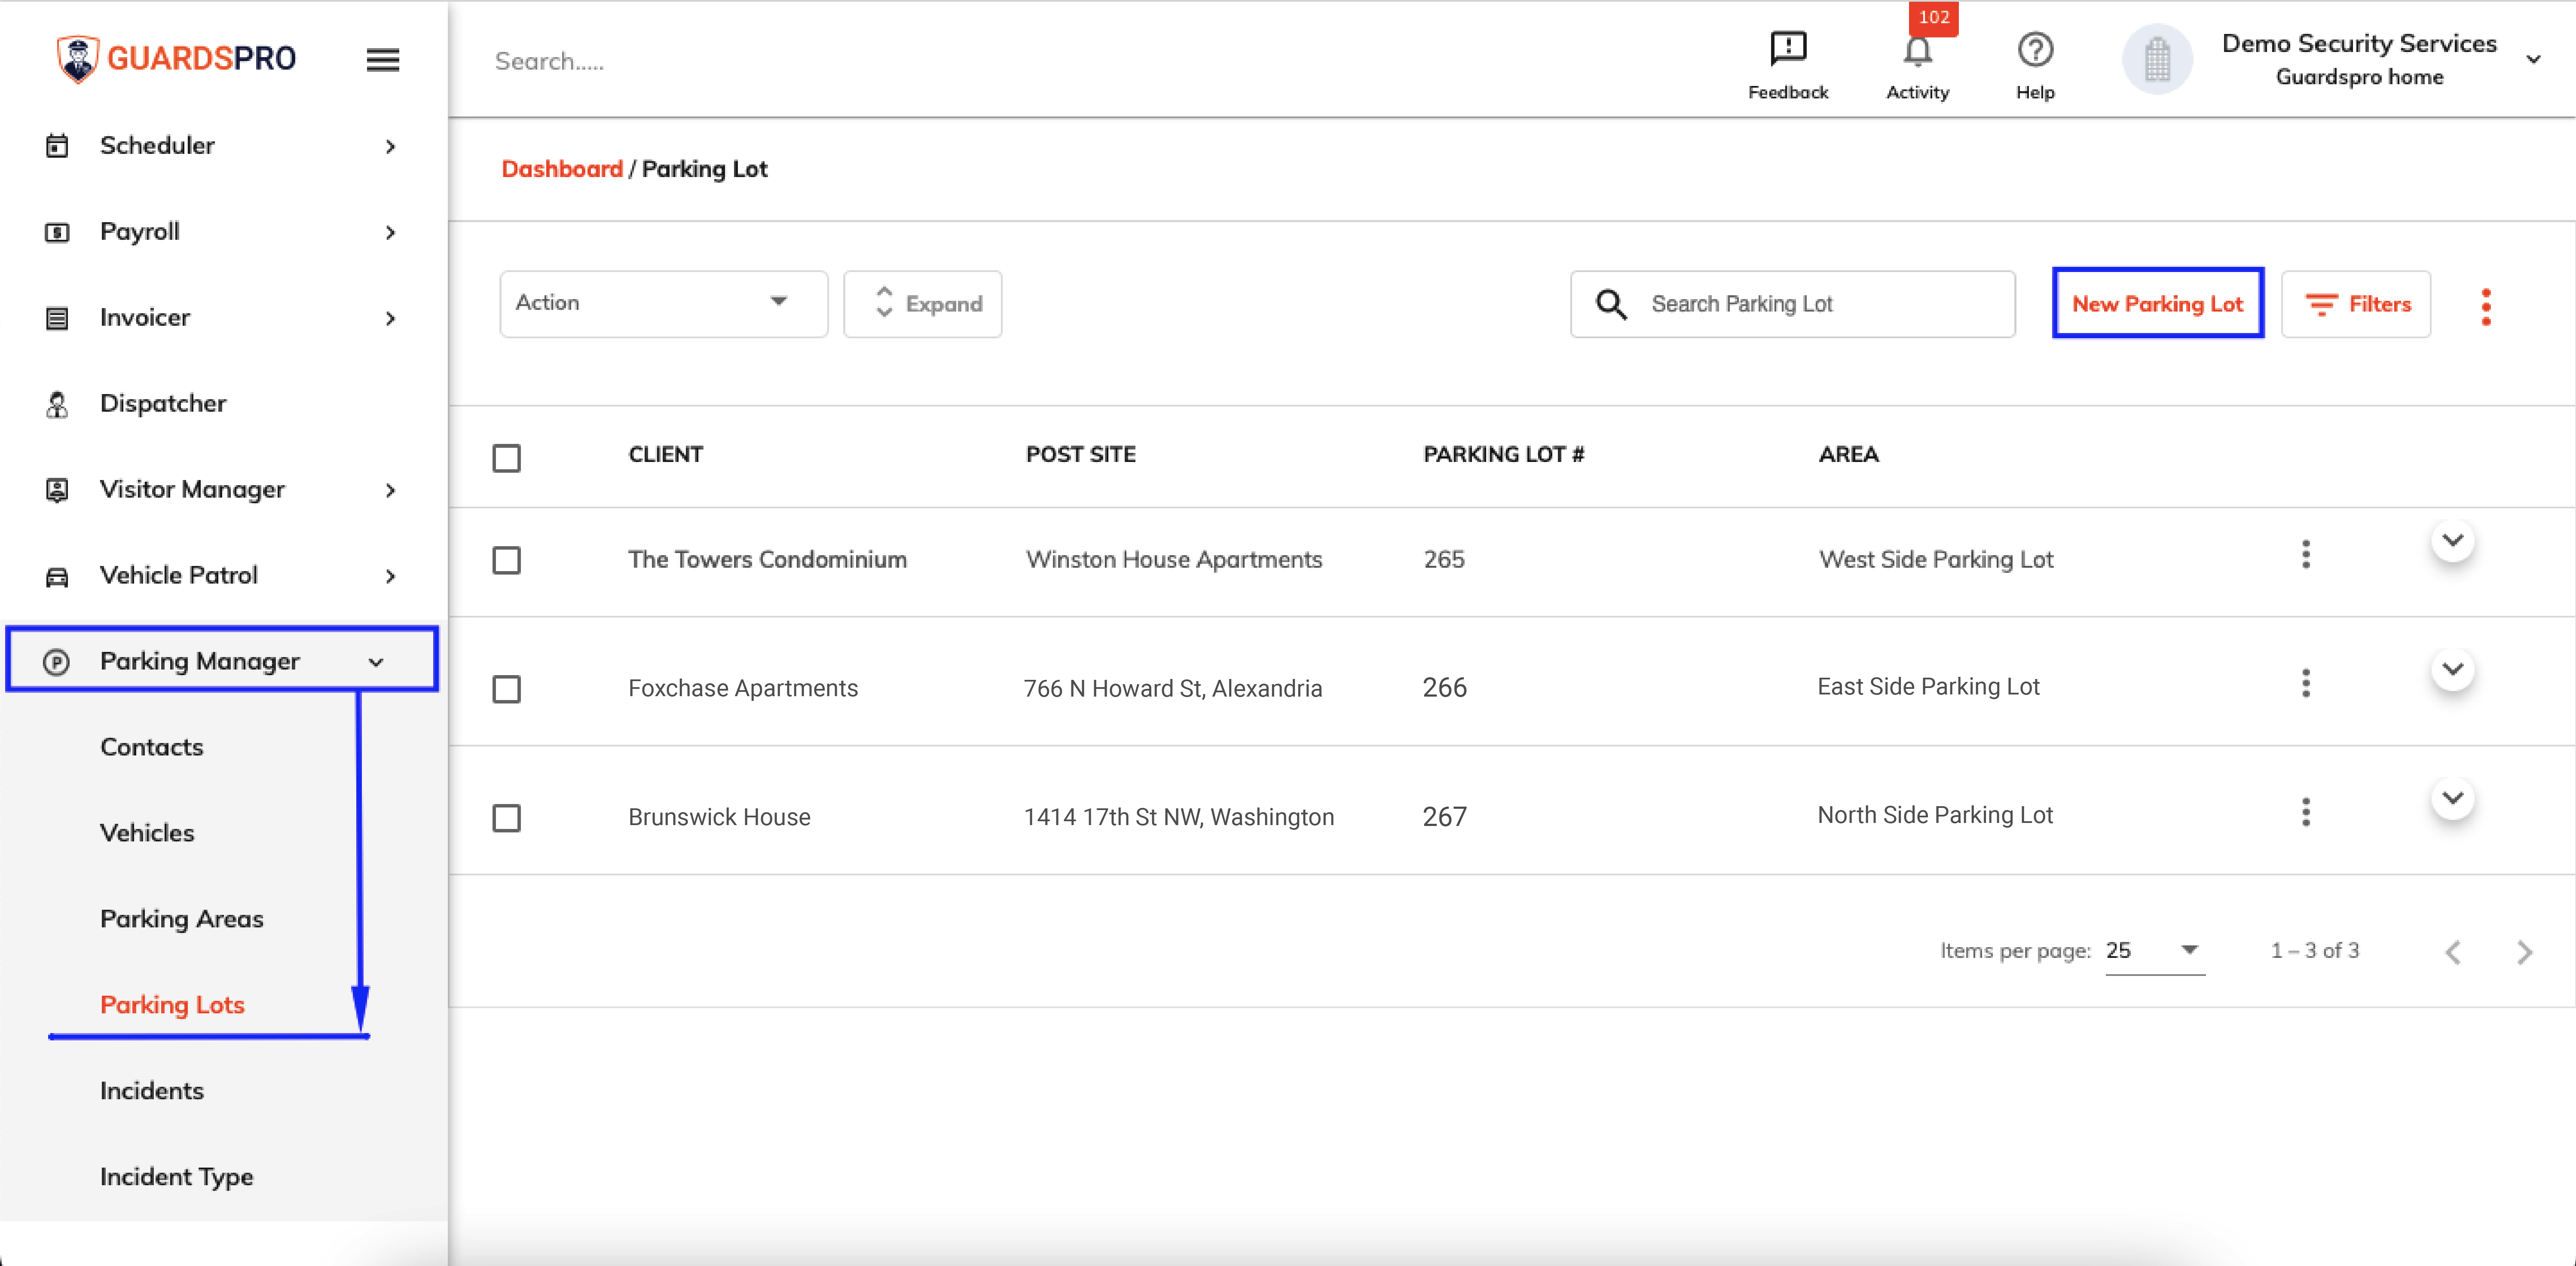The width and height of the screenshot is (2576, 1266).
Task: Click the Scheduler calendar icon
Action: click(57, 146)
